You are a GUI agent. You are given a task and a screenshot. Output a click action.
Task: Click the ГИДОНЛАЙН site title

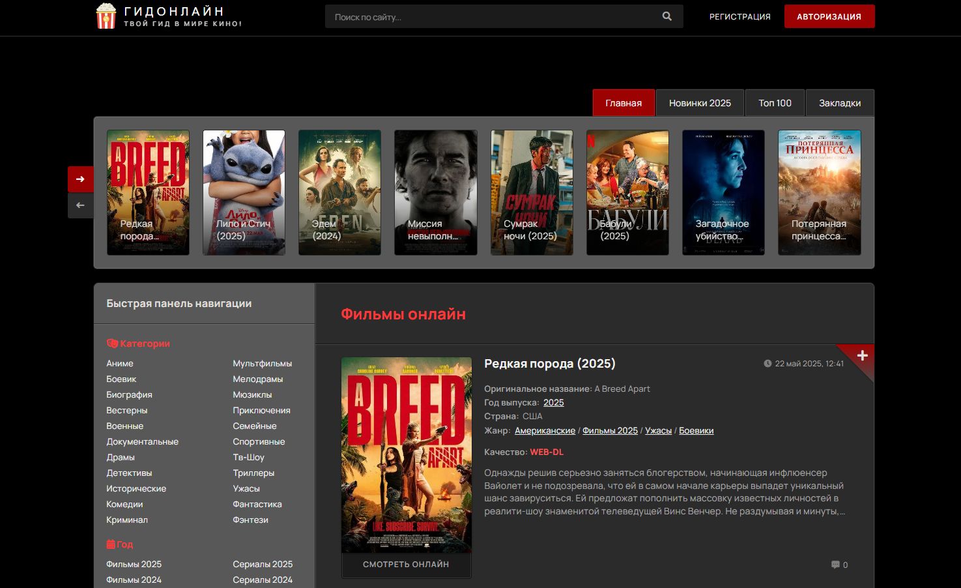coord(174,11)
